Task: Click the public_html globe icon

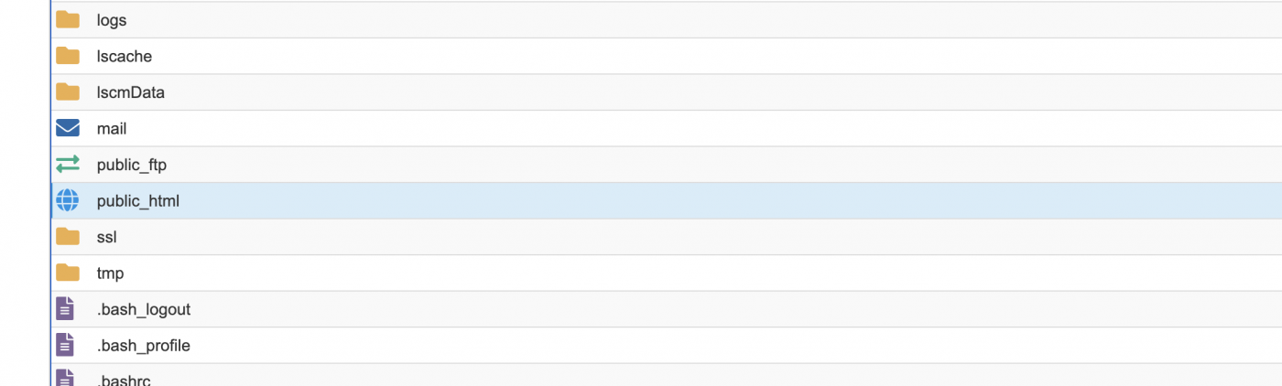Action: [68, 200]
